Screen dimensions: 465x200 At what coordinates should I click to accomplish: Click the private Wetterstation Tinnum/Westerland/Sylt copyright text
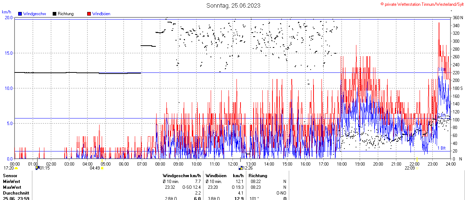[x=422, y=4]
